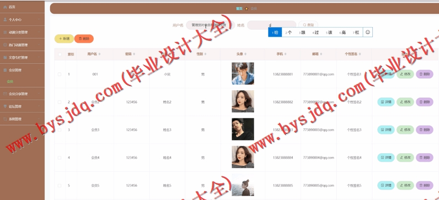Expand the 文章专栏管理 sidebar menu
Image resolution: width=439 pixels, height=200 pixels.
[22, 57]
